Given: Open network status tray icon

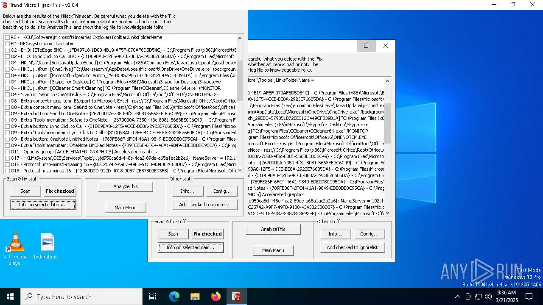Looking at the screenshot, I should [478, 297].
